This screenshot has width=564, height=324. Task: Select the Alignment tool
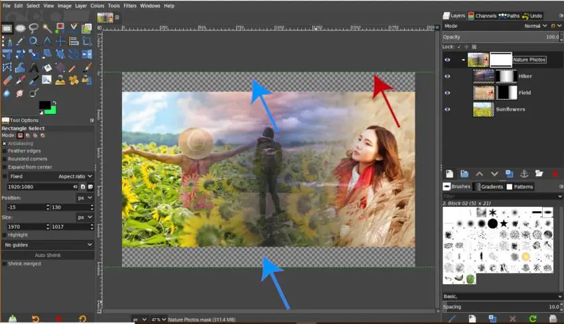74,41
